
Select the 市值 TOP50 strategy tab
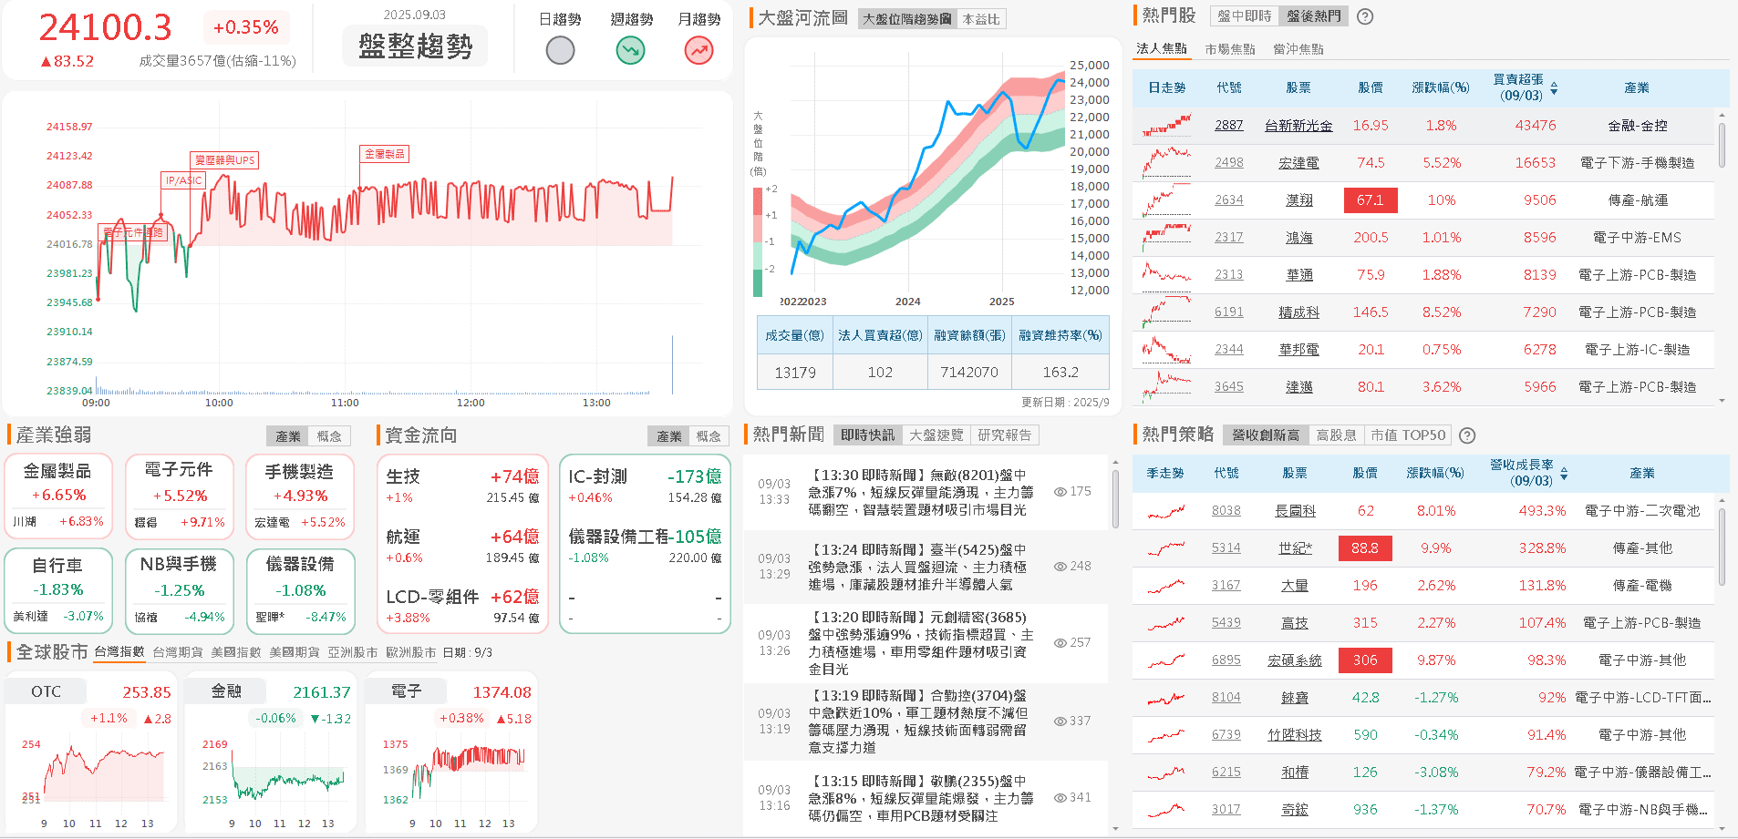click(1408, 435)
